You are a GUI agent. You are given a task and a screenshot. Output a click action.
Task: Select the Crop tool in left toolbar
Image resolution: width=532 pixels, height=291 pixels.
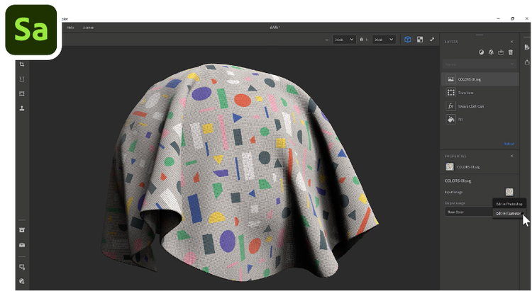tap(22, 64)
